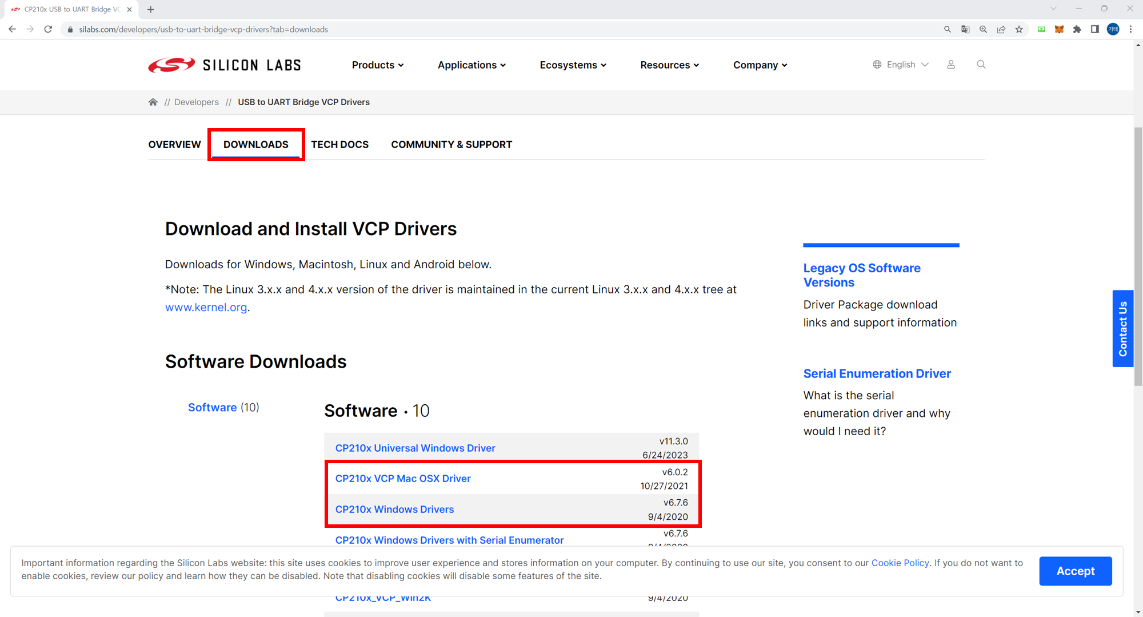Click the scrollbar up arrow
Screen dimensions: 1143x617
pos(1138,45)
